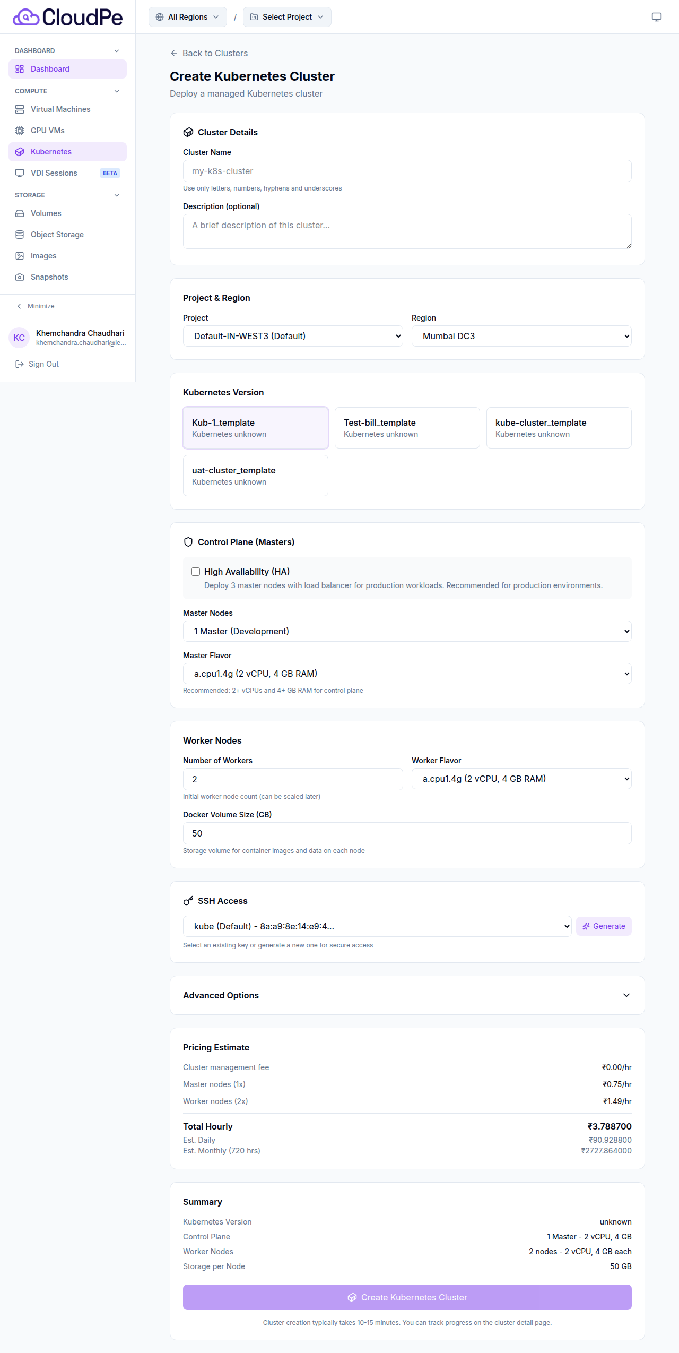Open the Region dropdown Mumbai DC3
This screenshot has width=679, height=1353.
point(521,336)
